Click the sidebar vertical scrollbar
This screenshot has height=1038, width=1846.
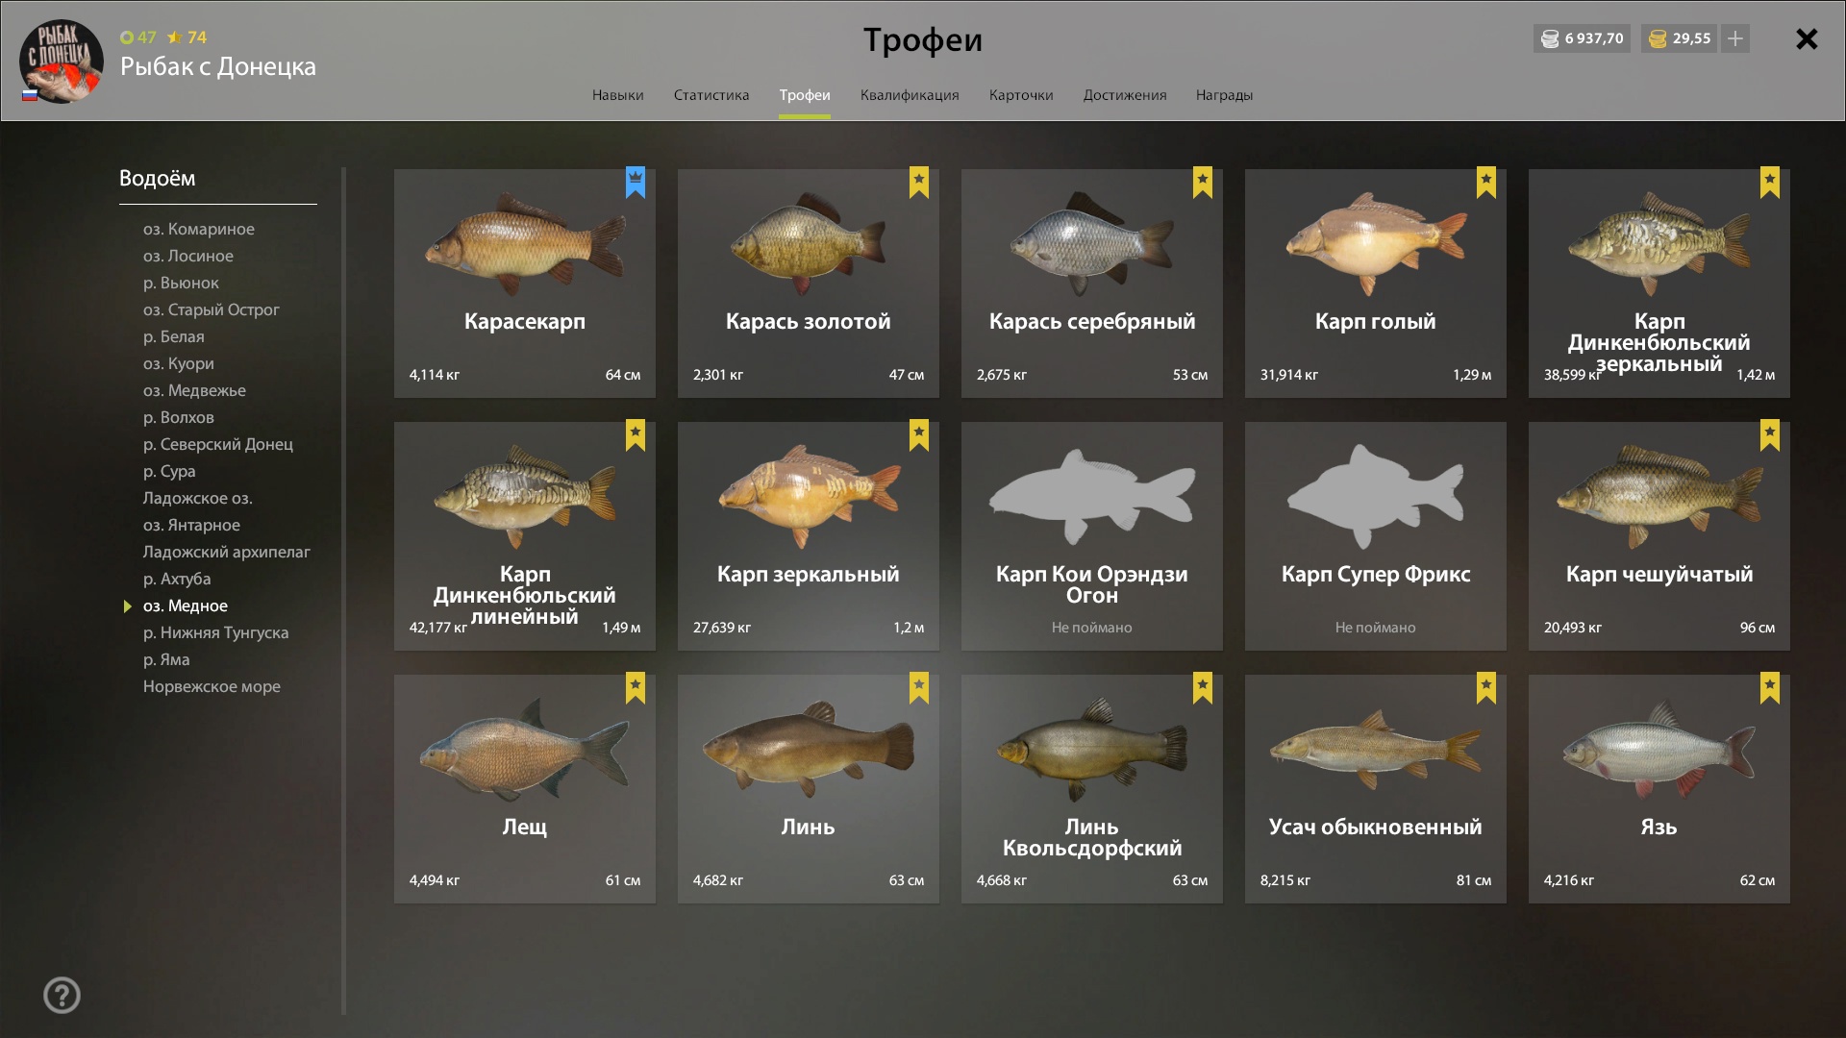pos(343,591)
